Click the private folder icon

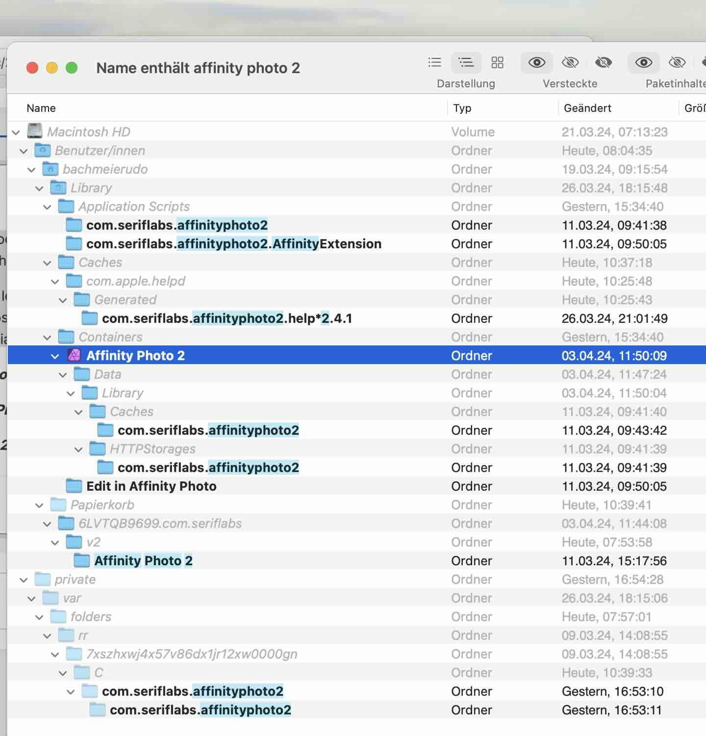coord(43,579)
